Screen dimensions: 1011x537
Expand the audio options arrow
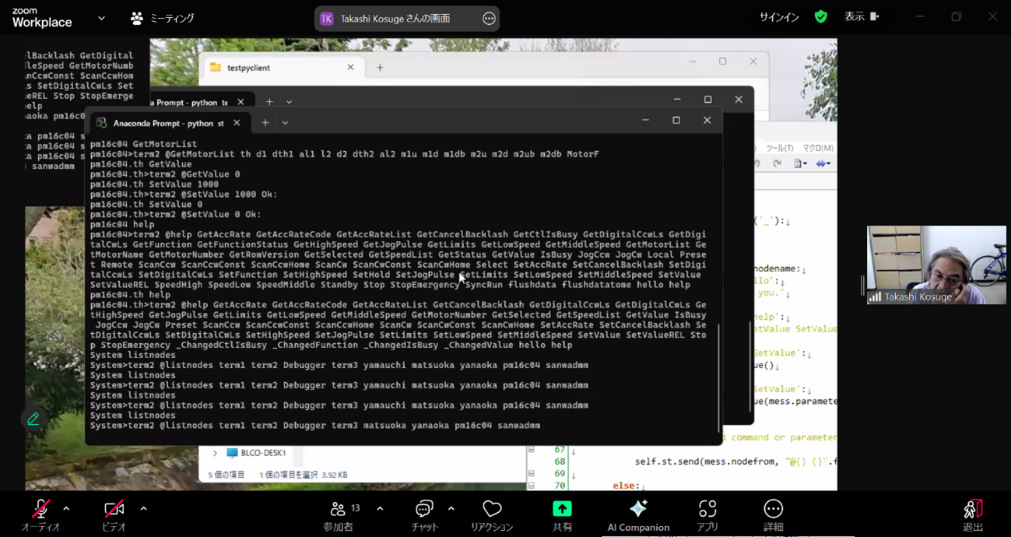pos(66,509)
